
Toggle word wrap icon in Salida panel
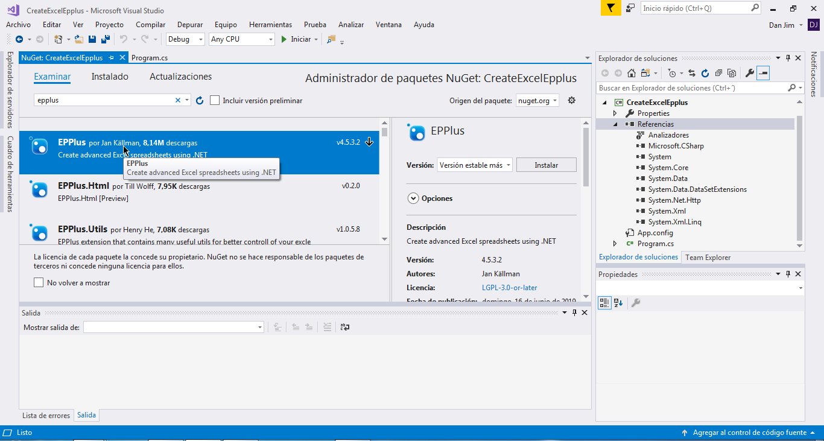click(345, 327)
